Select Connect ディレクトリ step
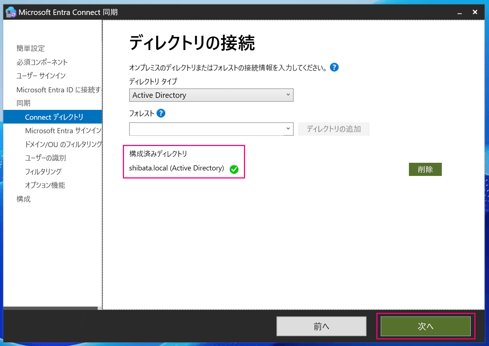This screenshot has width=489, height=346. click(x=53, y=117)
